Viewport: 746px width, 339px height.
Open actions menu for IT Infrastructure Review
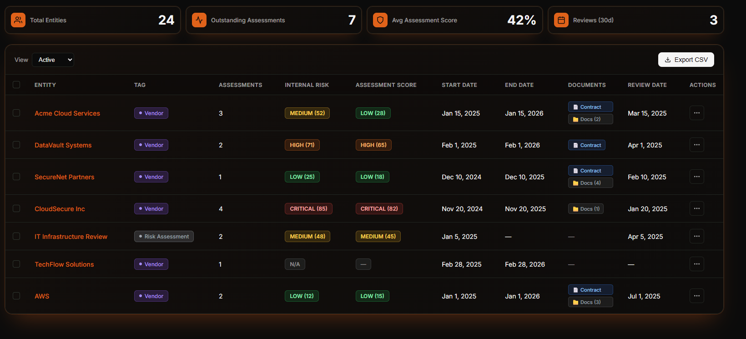click(697, 236)
